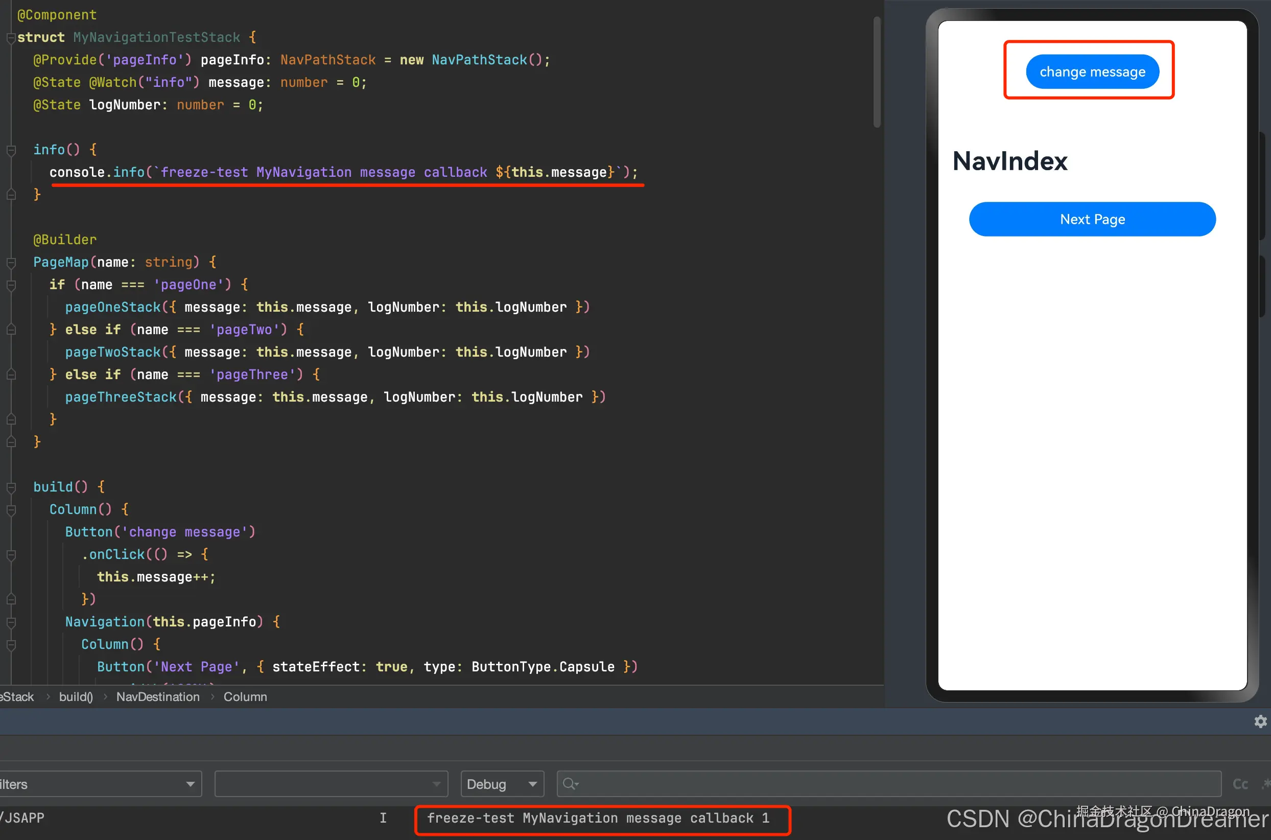
Task: Select the NavDestination breadcrumb item
Action: [x=158, y=696]
